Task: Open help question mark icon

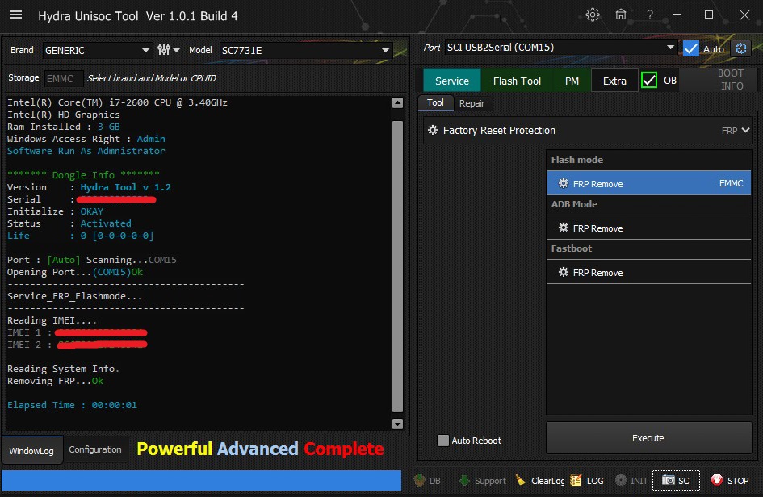Action: pyautogui.click(x=650, y=15)
